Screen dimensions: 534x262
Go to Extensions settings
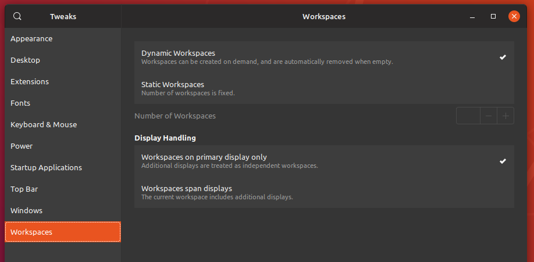tap(63, 82)
